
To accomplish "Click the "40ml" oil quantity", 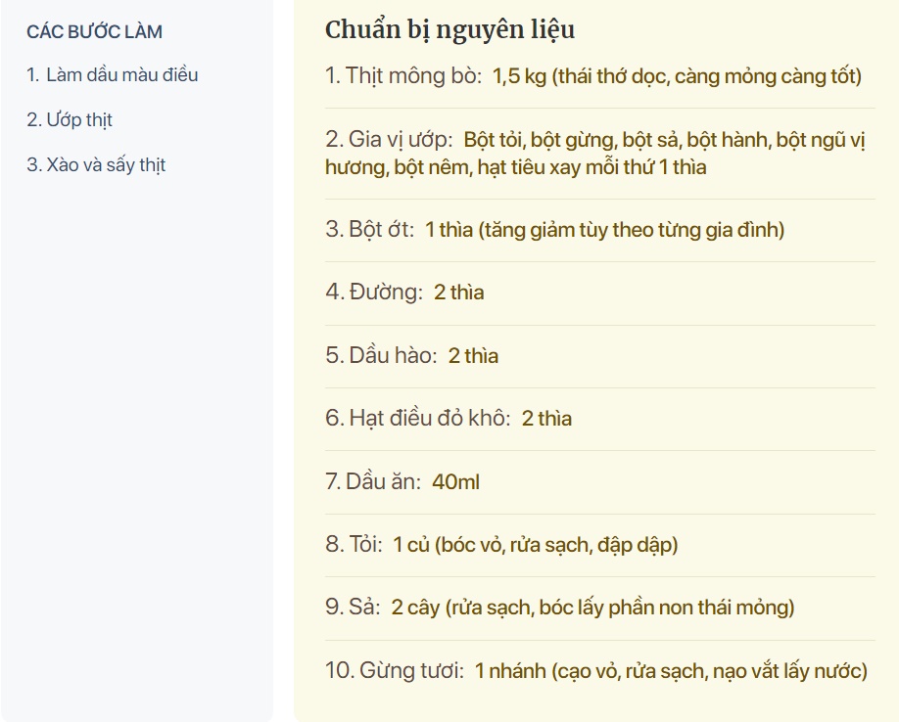I will [x=455, y=481].
